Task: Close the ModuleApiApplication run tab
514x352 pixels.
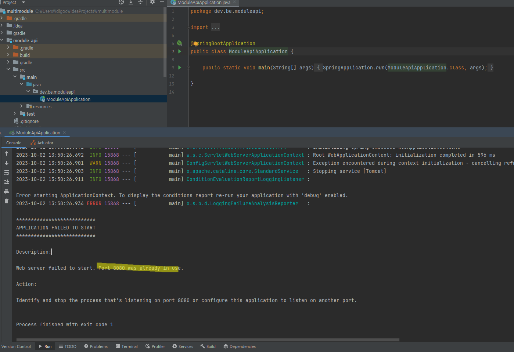Action: coord(64,133)
